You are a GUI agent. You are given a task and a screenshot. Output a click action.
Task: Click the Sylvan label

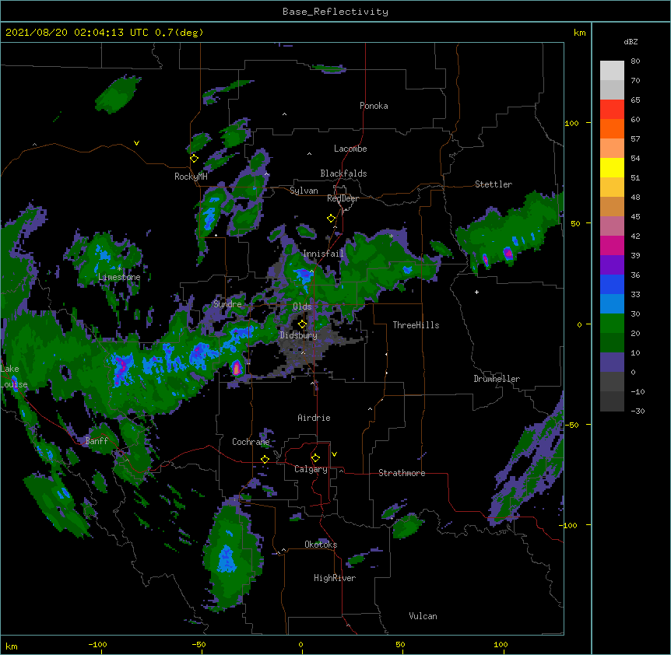(304, 191)
